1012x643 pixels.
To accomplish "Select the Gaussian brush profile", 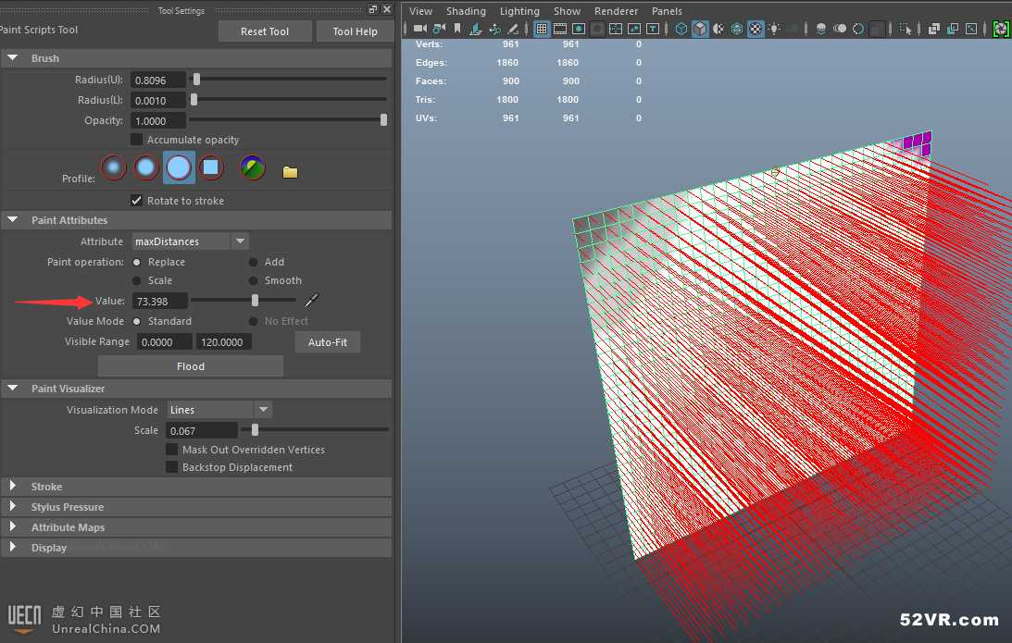I will pyautogui.click(x=114, y=167).
